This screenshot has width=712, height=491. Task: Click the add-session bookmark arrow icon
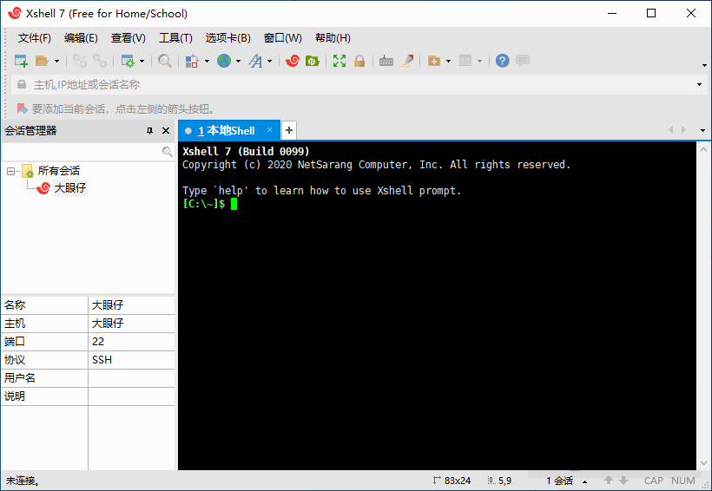pos(22,108)
